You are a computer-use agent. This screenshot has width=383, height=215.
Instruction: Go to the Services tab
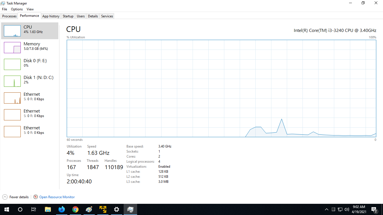107,16
